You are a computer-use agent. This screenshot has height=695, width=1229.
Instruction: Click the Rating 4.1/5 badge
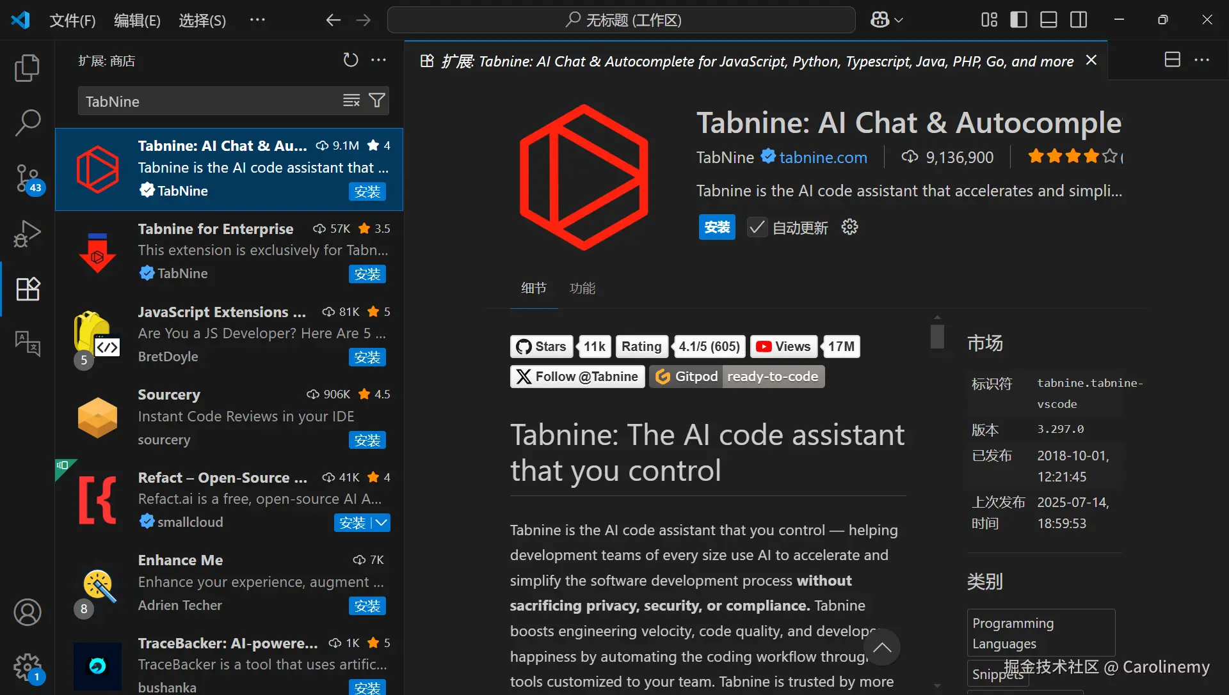pos(680,347)
